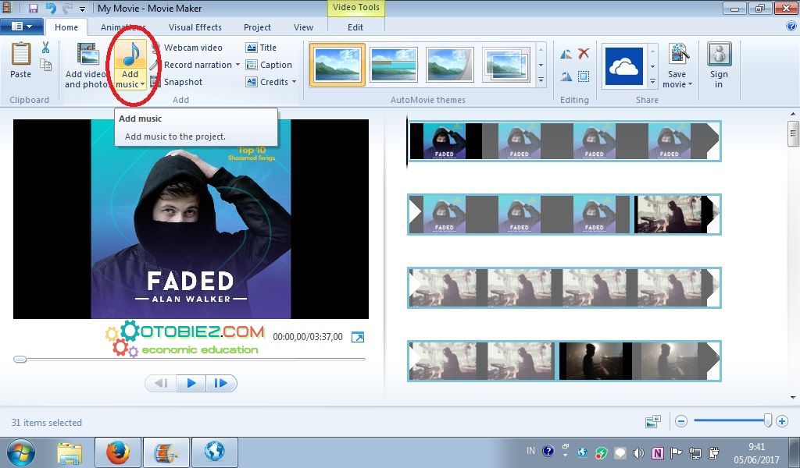This screenshot has height=468, width=800.
Task: Click the Save movie icon
Action: [679, 55]
